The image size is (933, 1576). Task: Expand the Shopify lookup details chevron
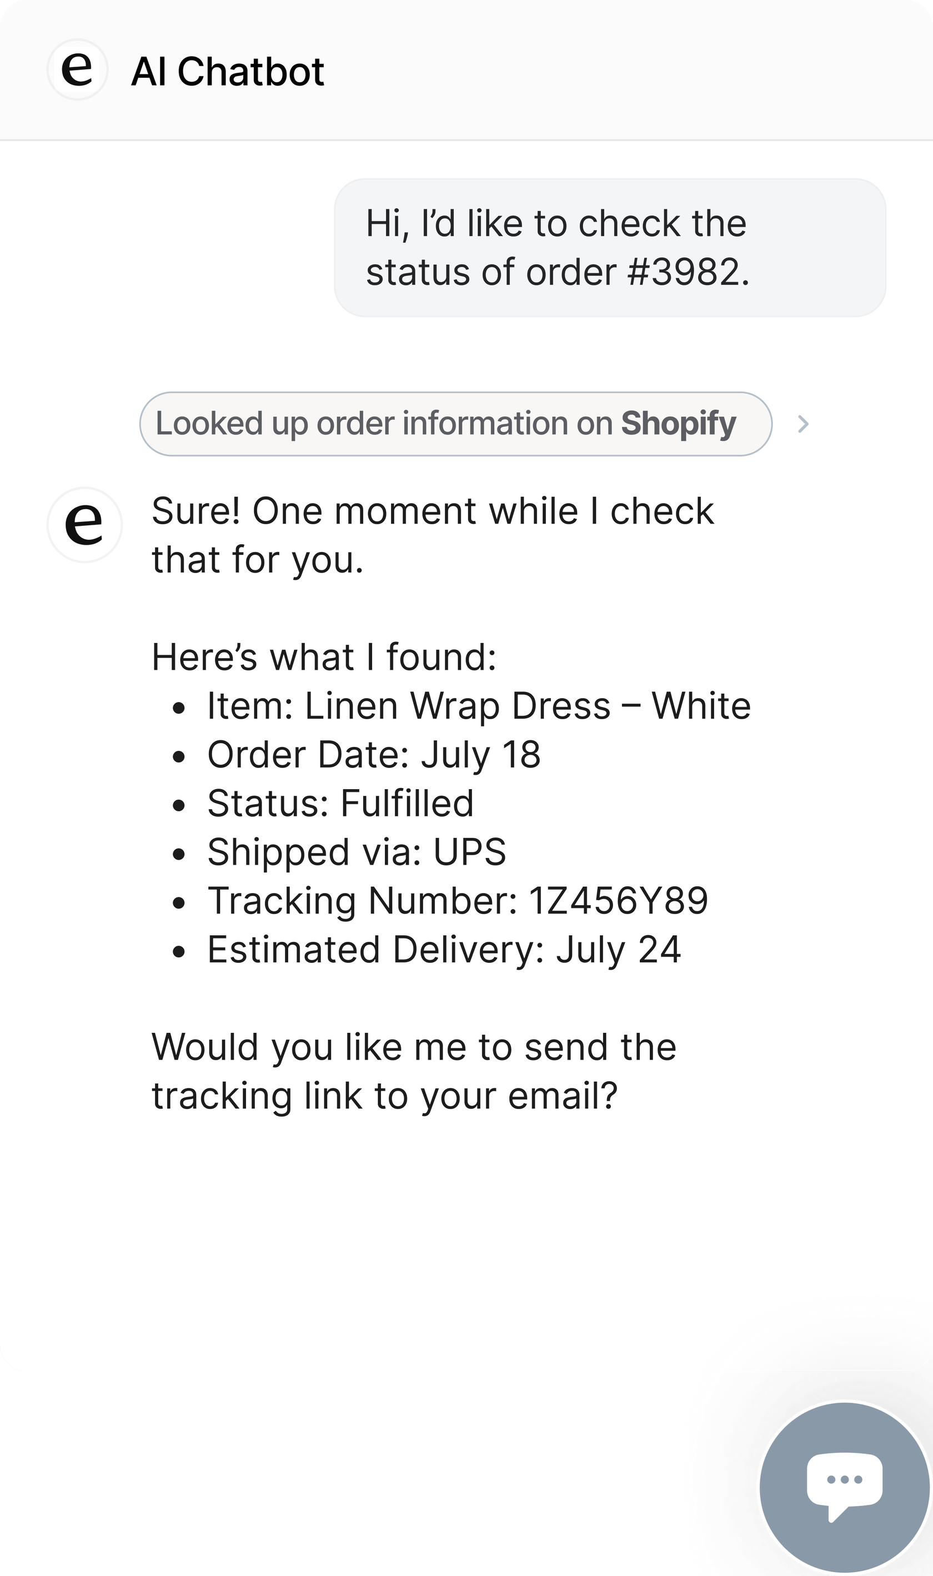[803, 424]
